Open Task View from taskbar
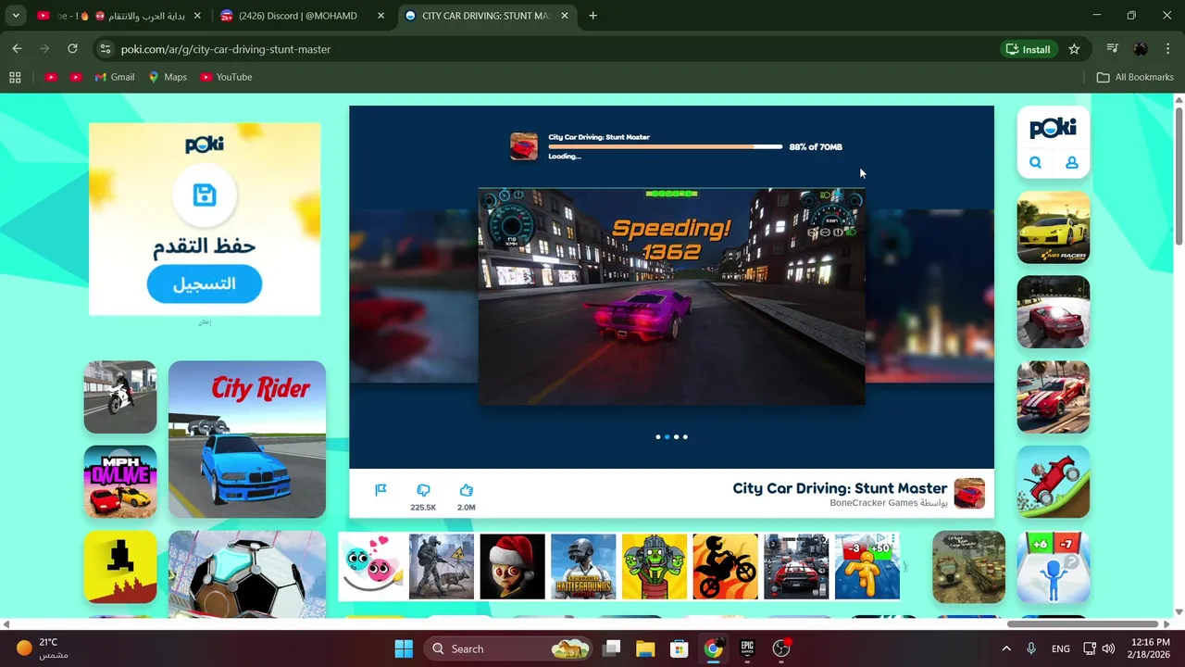Image resolution: width=1185 pixels, height=667 pixels. tap(611, 648)
